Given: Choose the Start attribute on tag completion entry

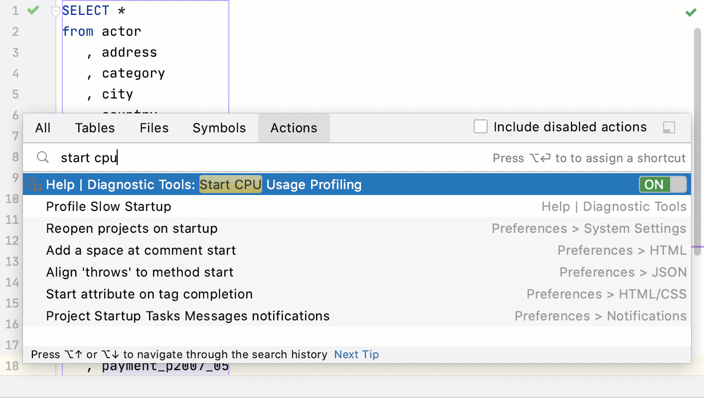Looking at the screenshot, I should click(149, 294).
